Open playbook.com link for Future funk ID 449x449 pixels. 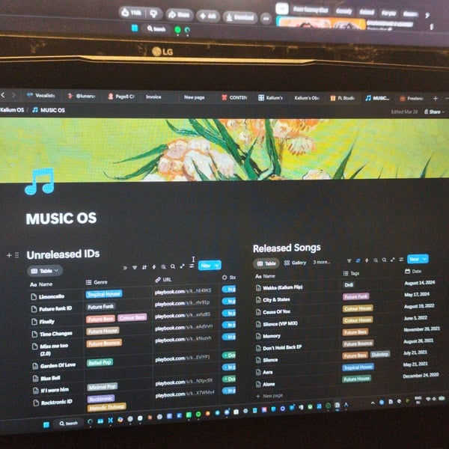(x=182, y=303)
